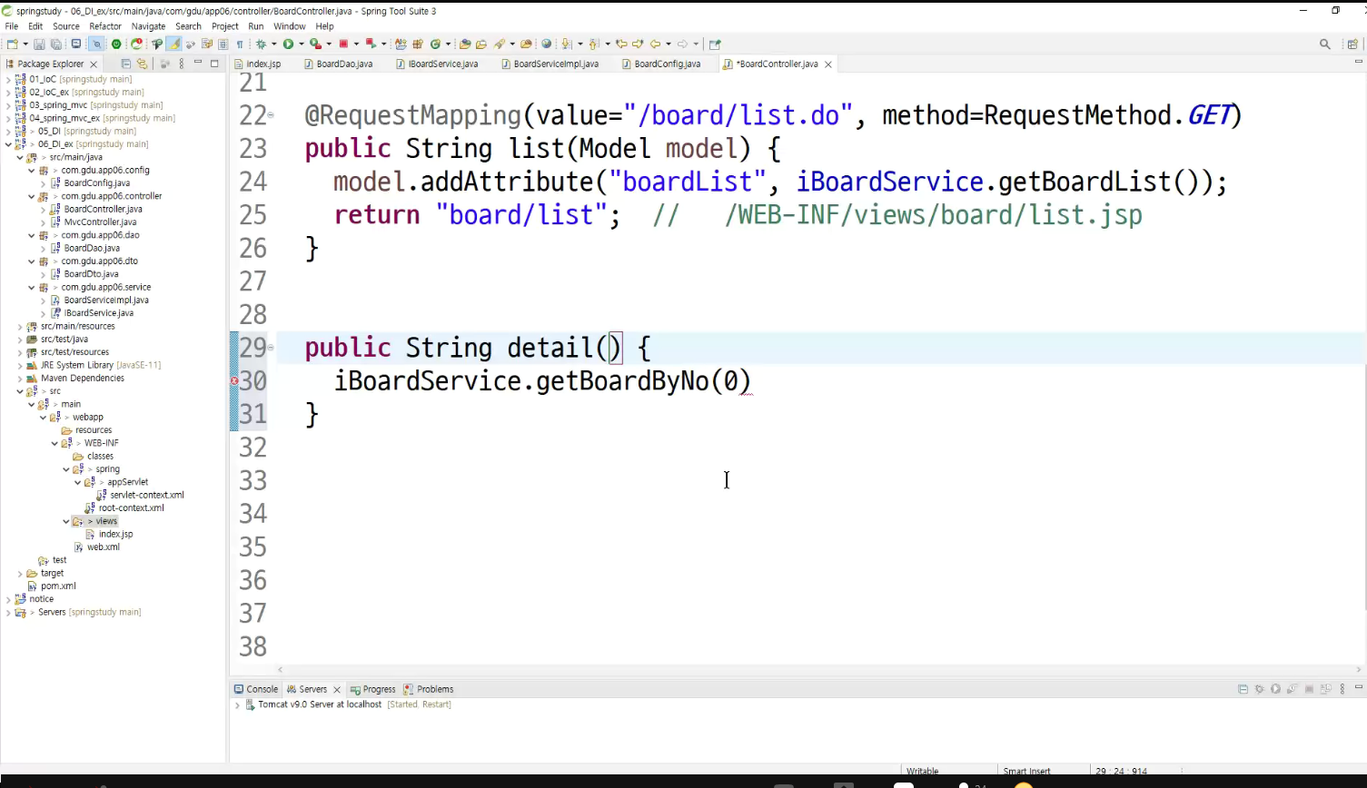Expand the Tomcat v9.0 Server entry
The width and height of the screenshot is (1367, 788).
point(238,704)
